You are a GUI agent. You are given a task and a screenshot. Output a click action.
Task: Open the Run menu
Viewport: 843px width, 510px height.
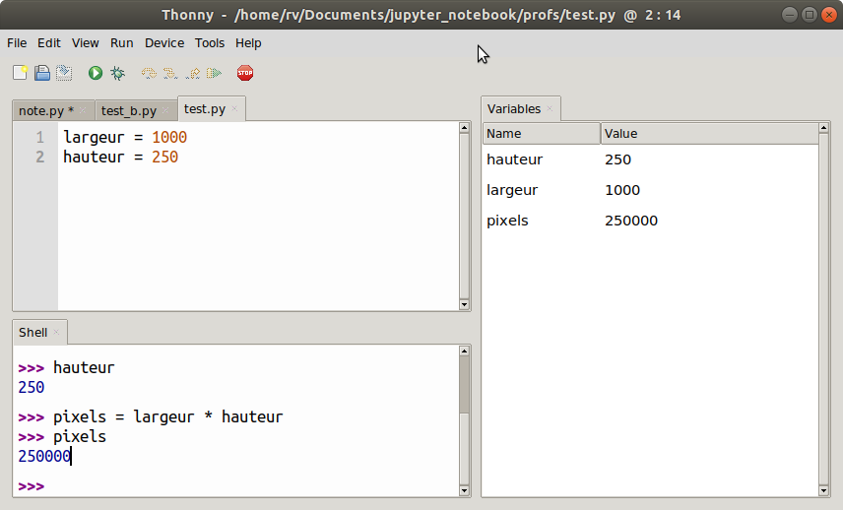[121, 43]
